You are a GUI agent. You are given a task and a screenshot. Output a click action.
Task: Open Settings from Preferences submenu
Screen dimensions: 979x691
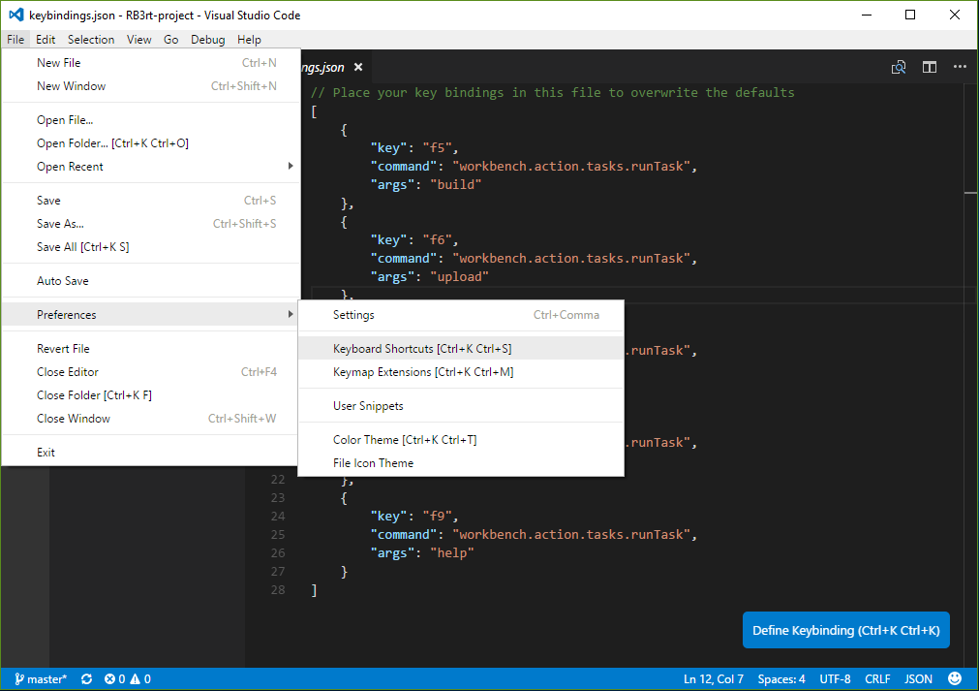(x=461, y=315)
